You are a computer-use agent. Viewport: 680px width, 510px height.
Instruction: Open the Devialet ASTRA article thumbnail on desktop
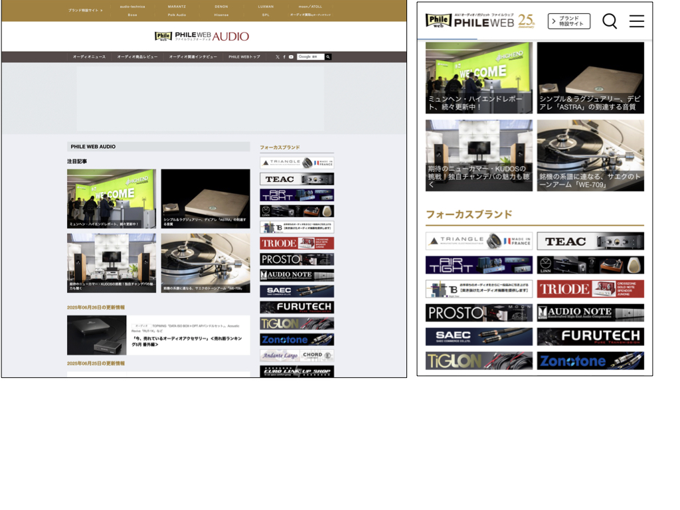[x=206, y=199]
